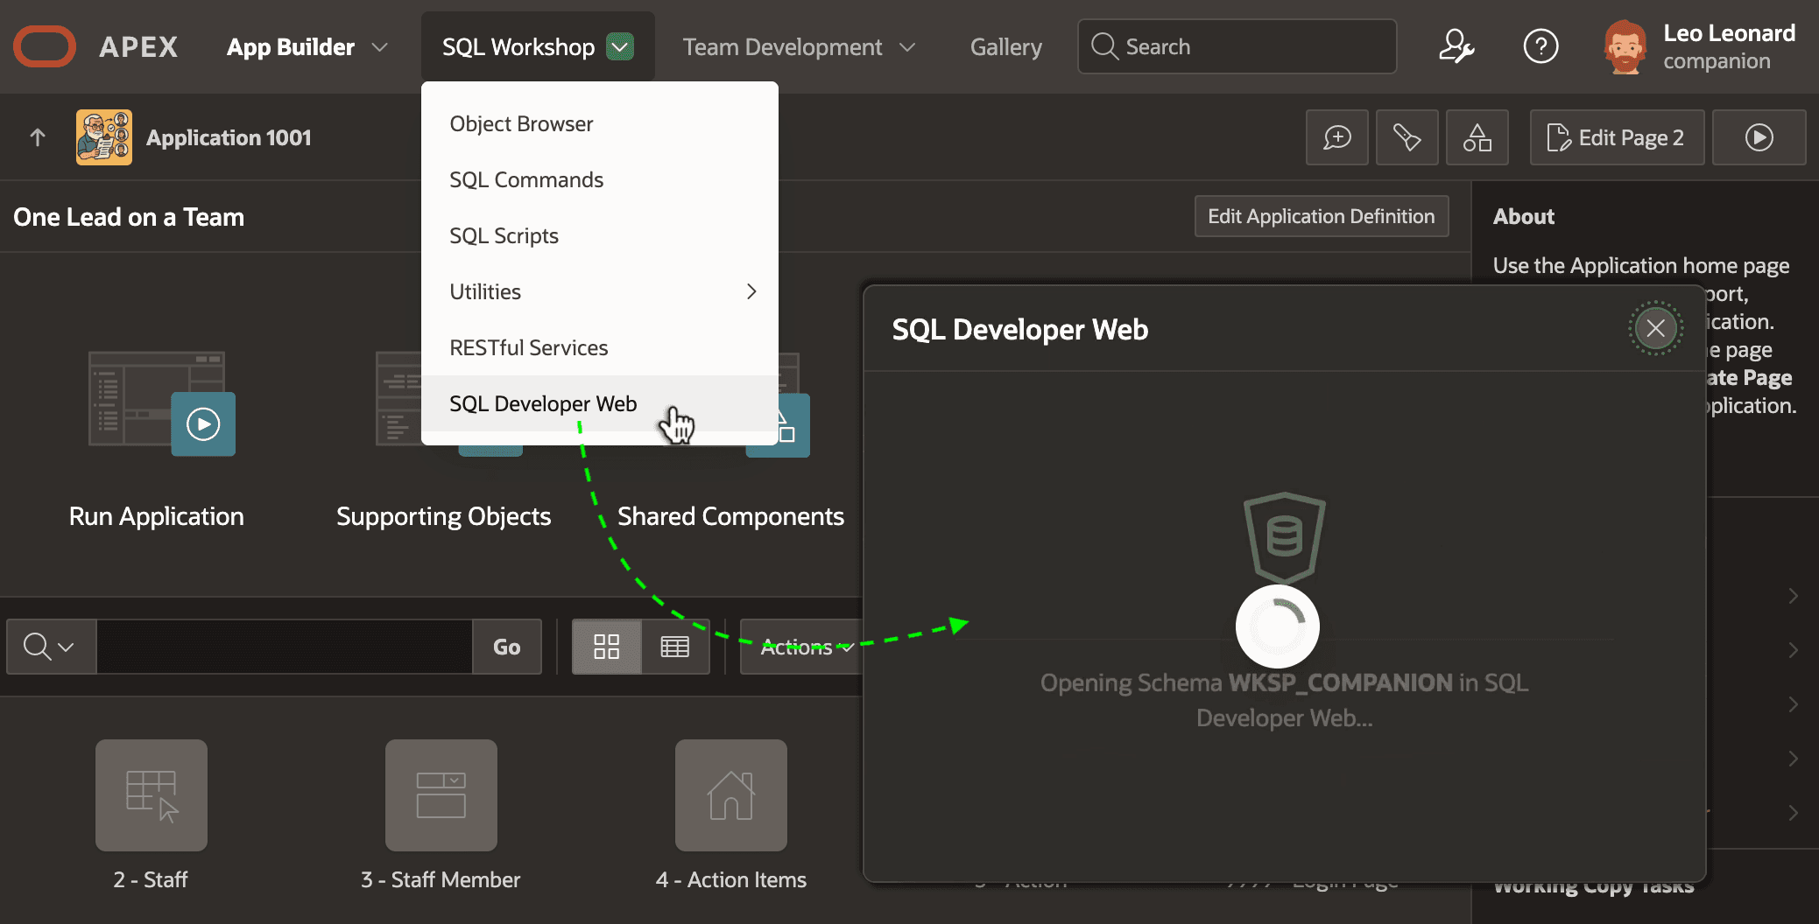1819x924 pixels.
Task: Click the Edit Page 2 button
Action: 1617,137
